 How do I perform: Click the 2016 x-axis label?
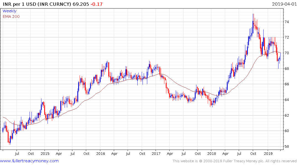click(x=100, y=153)
